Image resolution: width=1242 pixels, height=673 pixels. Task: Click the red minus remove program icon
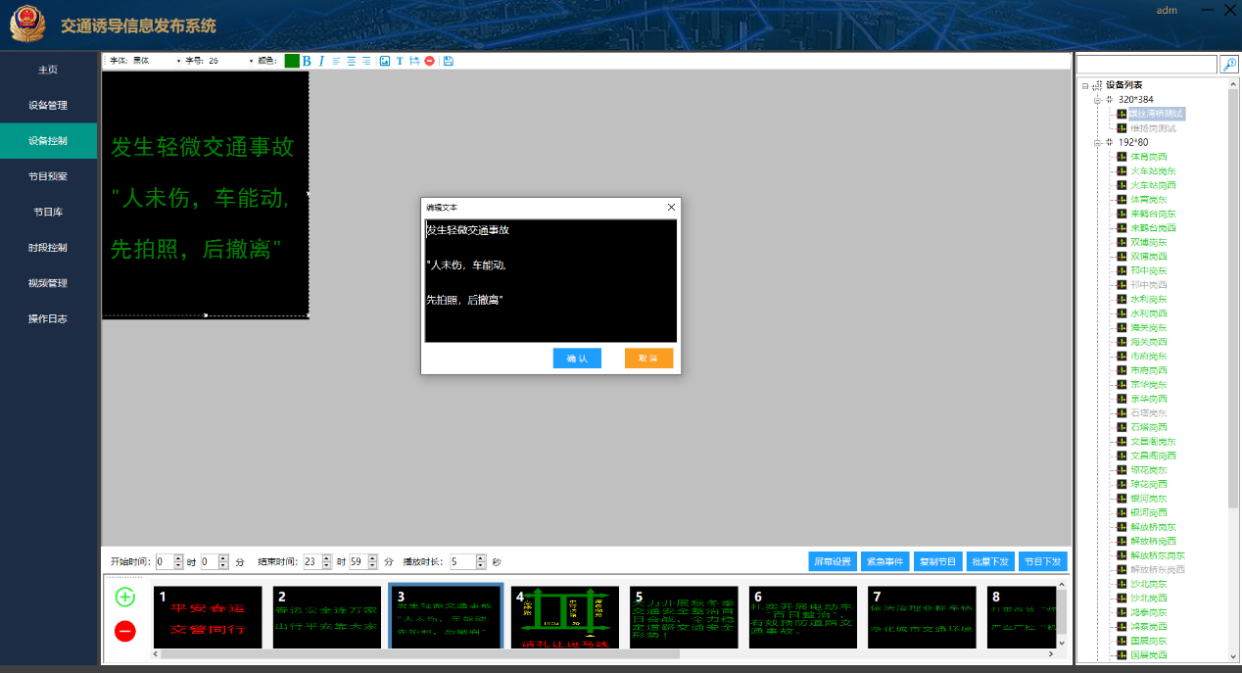coord(125,631)
